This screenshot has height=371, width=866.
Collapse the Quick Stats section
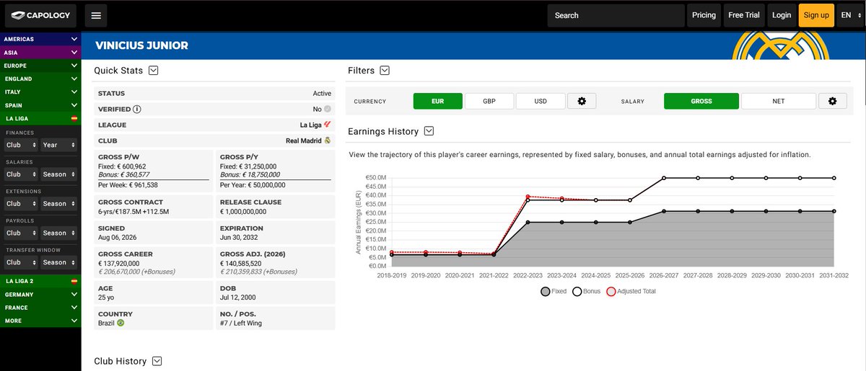pos(153,71)
